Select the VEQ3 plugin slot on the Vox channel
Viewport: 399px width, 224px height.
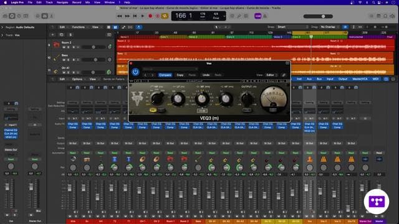tap(309, 131)
